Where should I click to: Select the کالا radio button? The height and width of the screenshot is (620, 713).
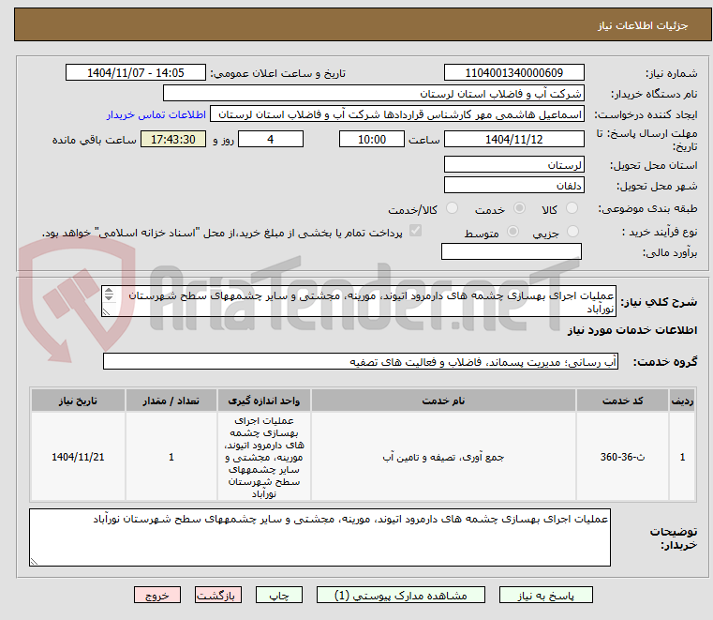(x=572, y=208)
